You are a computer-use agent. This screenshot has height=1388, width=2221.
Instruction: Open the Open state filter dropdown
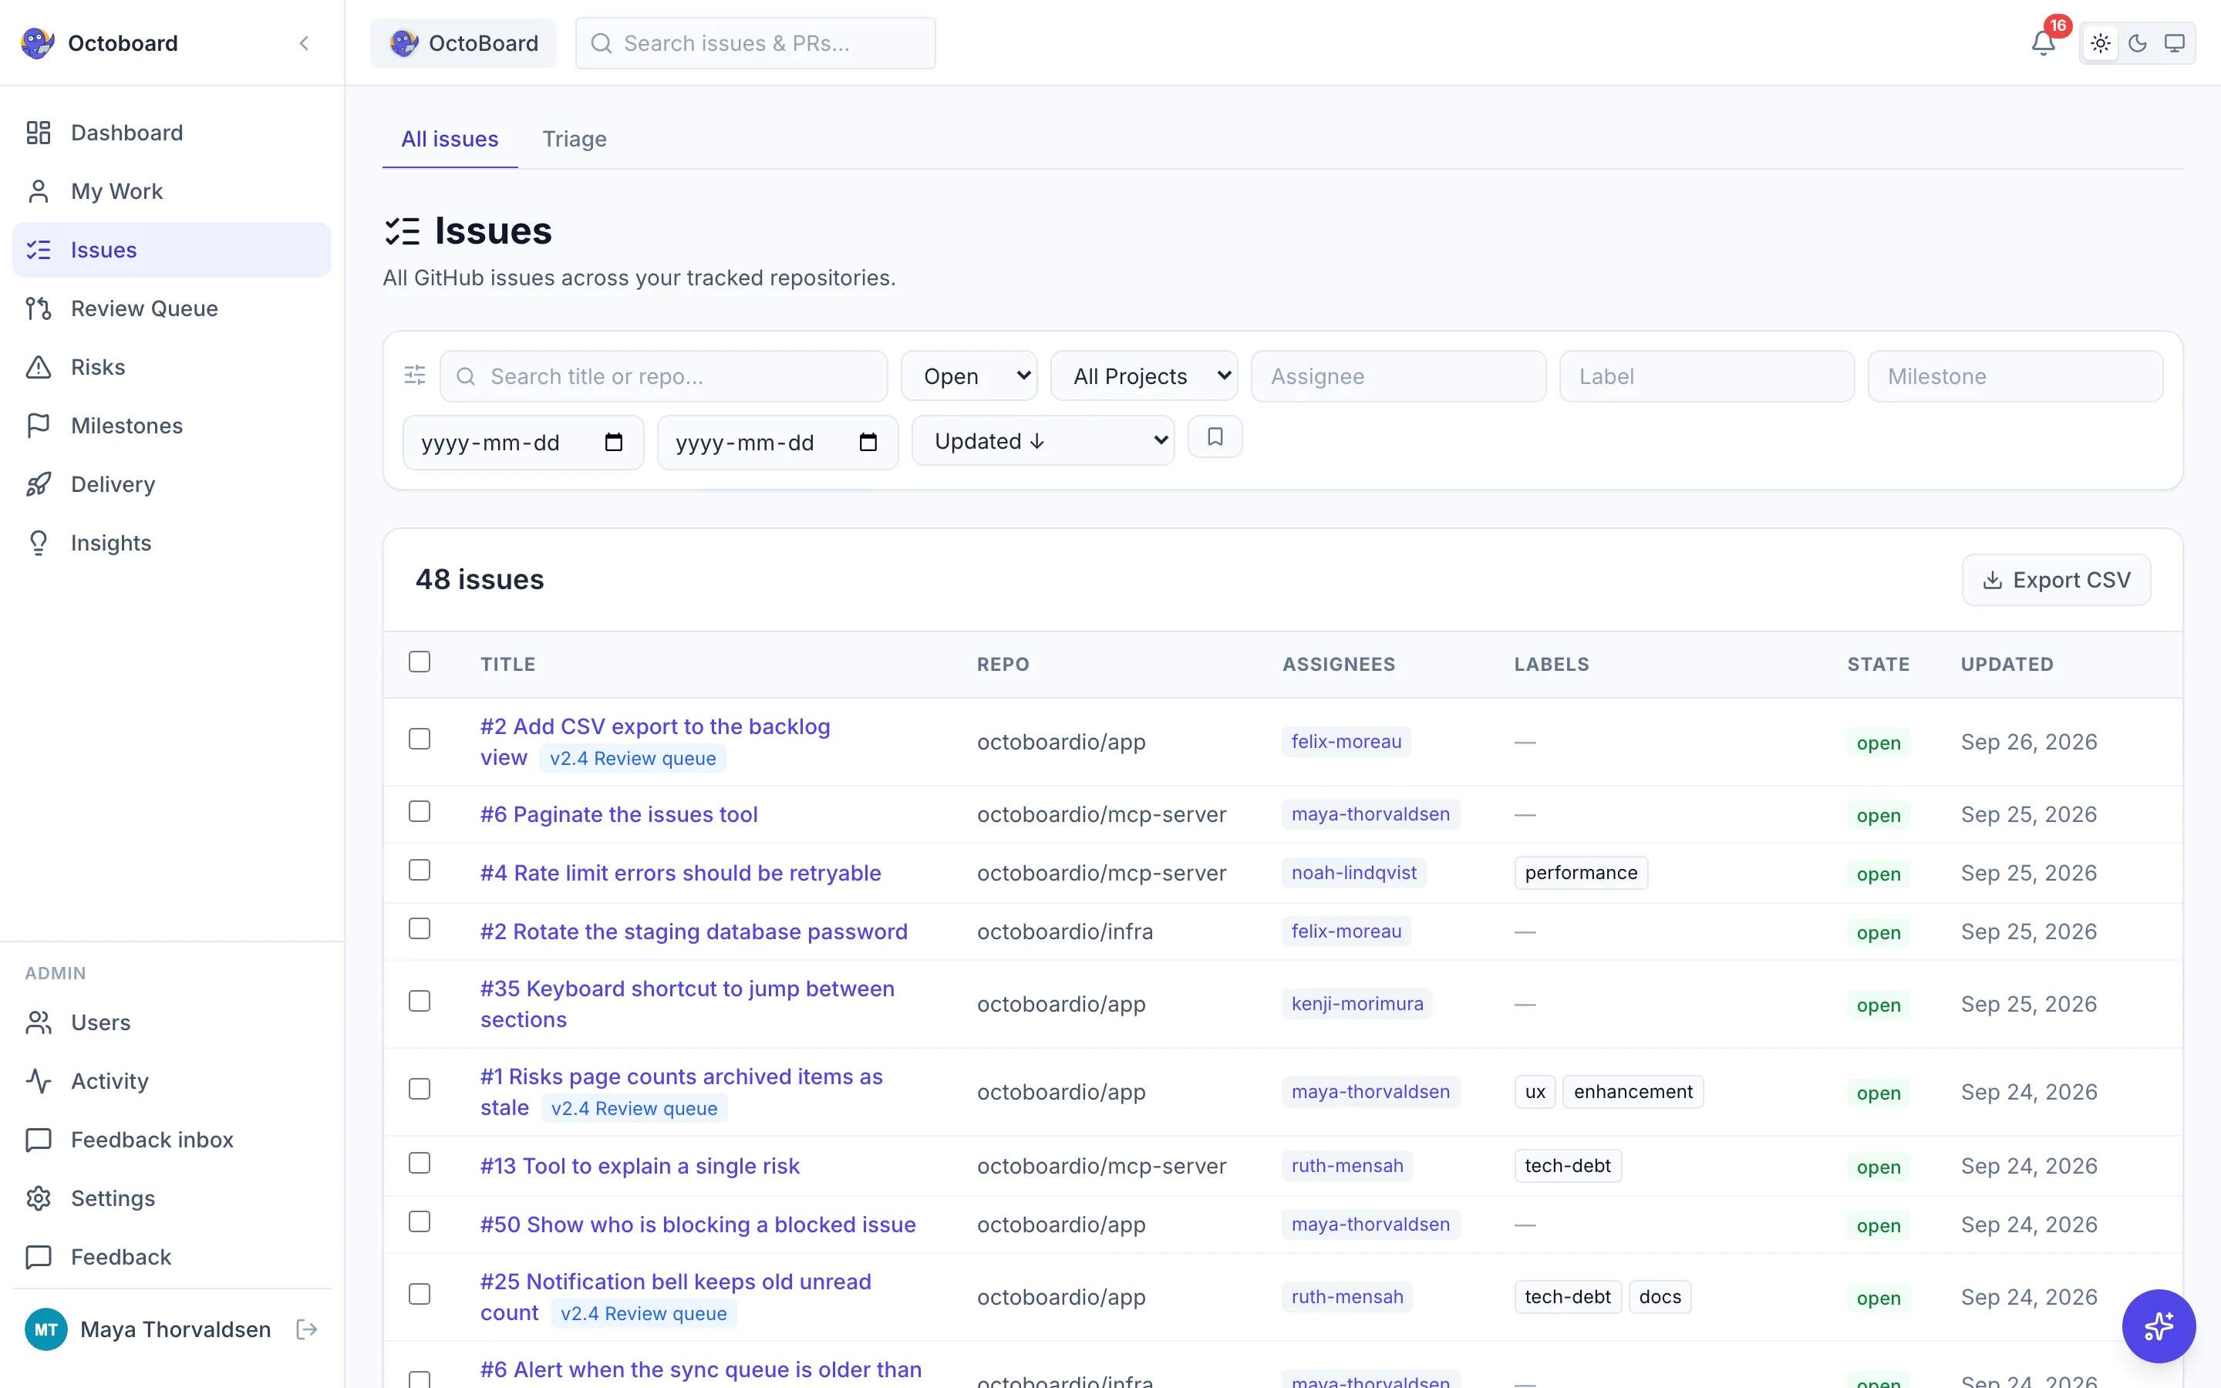pyautogui.click(x=969, y=376)
